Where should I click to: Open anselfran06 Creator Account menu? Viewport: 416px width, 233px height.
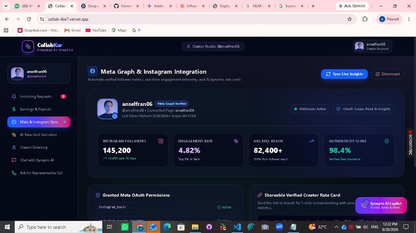pyautogui.click(x=373, y=46)
